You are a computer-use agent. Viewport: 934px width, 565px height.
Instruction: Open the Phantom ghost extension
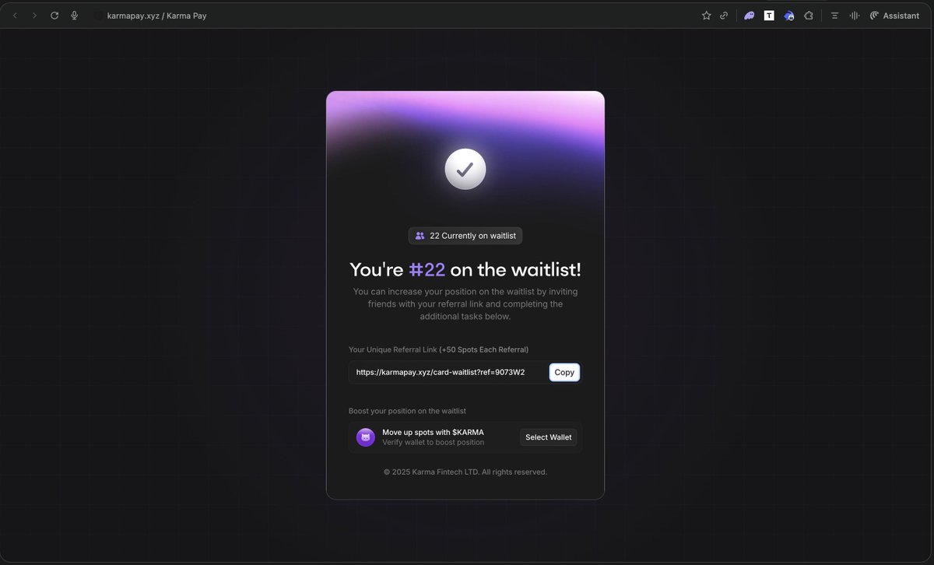(x=749, y=15)
